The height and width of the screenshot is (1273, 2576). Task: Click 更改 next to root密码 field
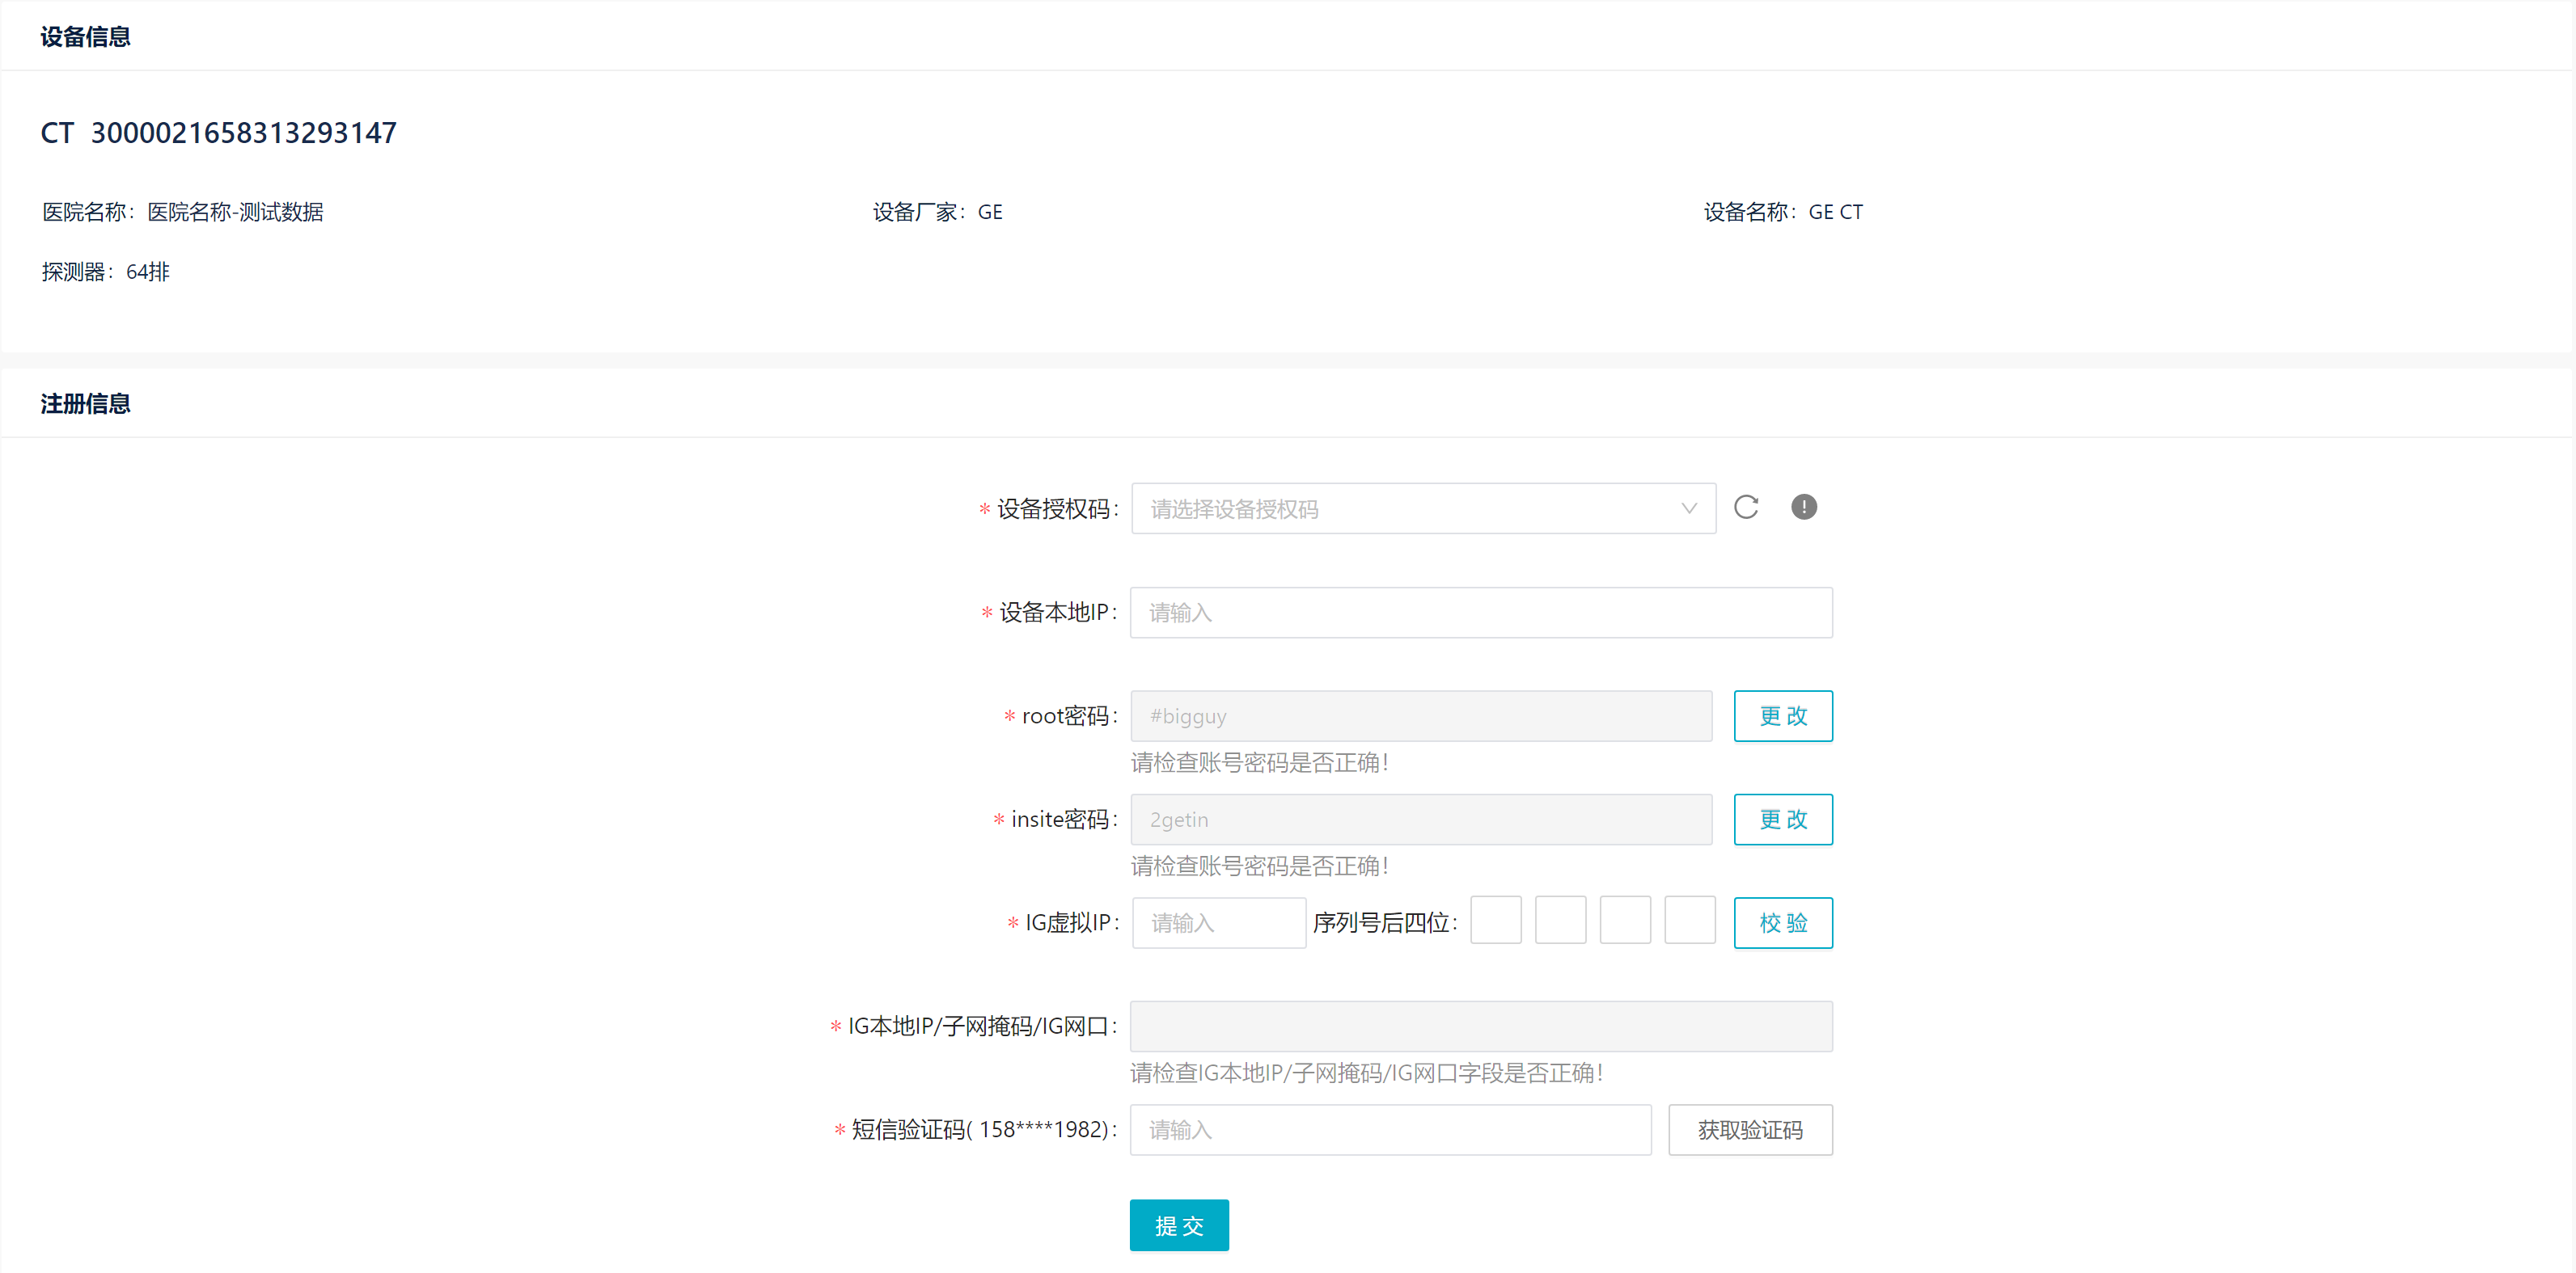click(1783, 715)
